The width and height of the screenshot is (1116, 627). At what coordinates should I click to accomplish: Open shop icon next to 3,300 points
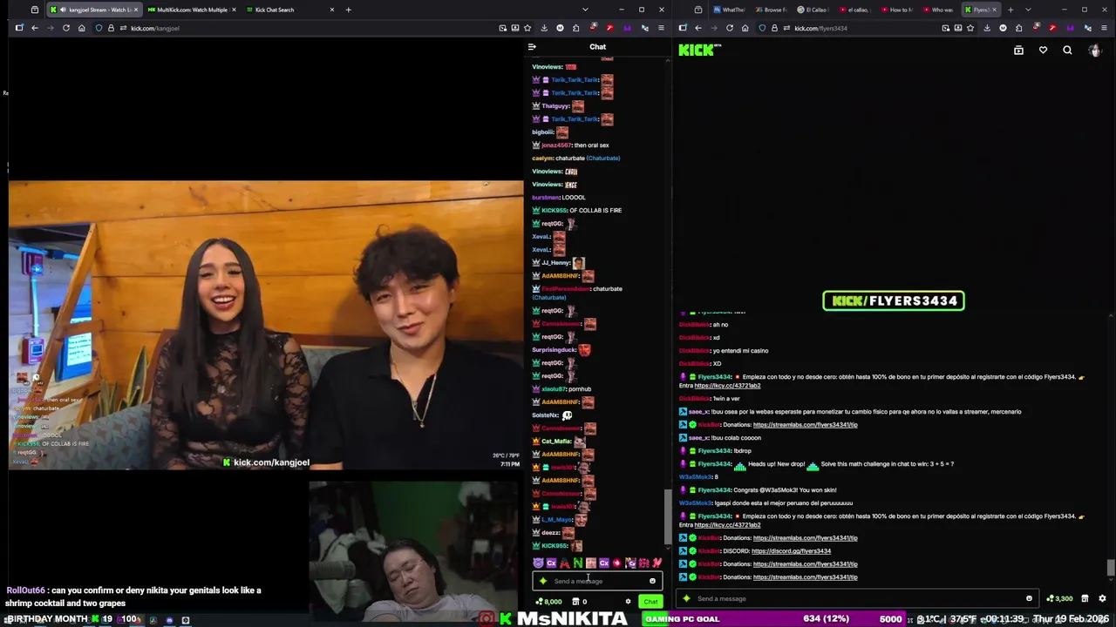point(1085,598)
